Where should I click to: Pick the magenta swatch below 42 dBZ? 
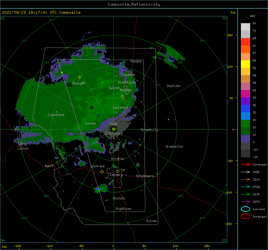click(x=245, y=94)
